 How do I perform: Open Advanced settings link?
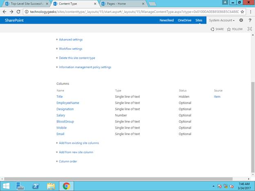[71, 40]
